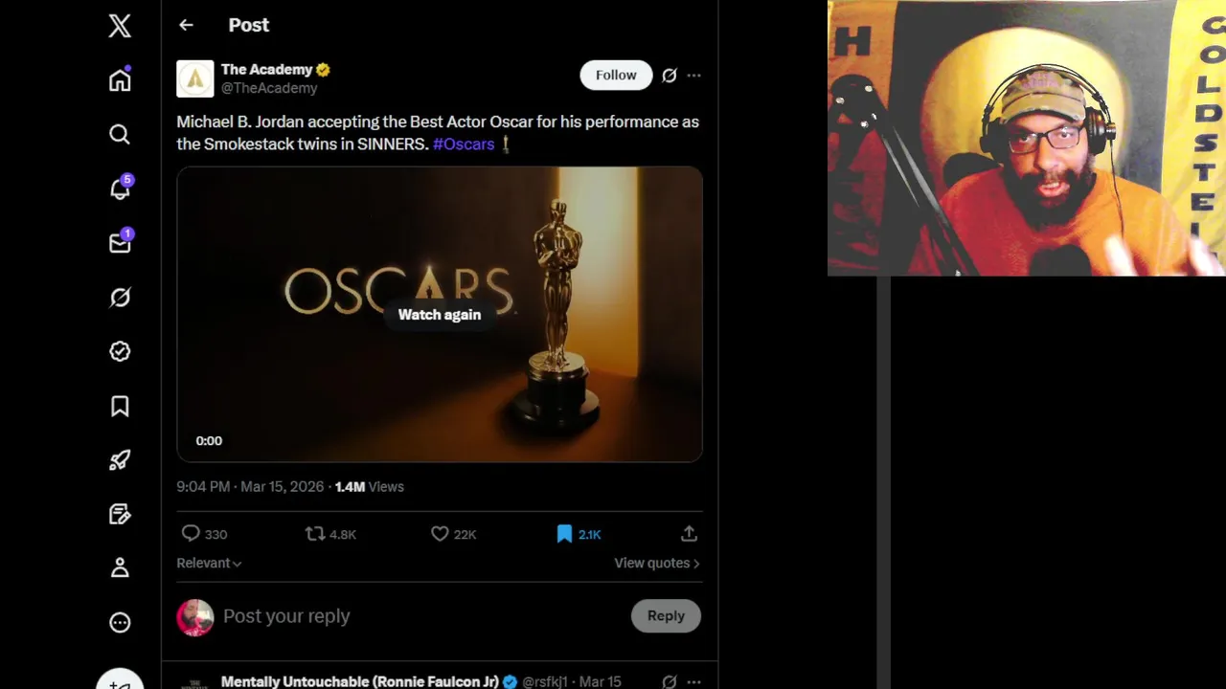Screen dimensions: 1226x689
Task: Open the More circle menu in sidebar
Action: point(120,623)
